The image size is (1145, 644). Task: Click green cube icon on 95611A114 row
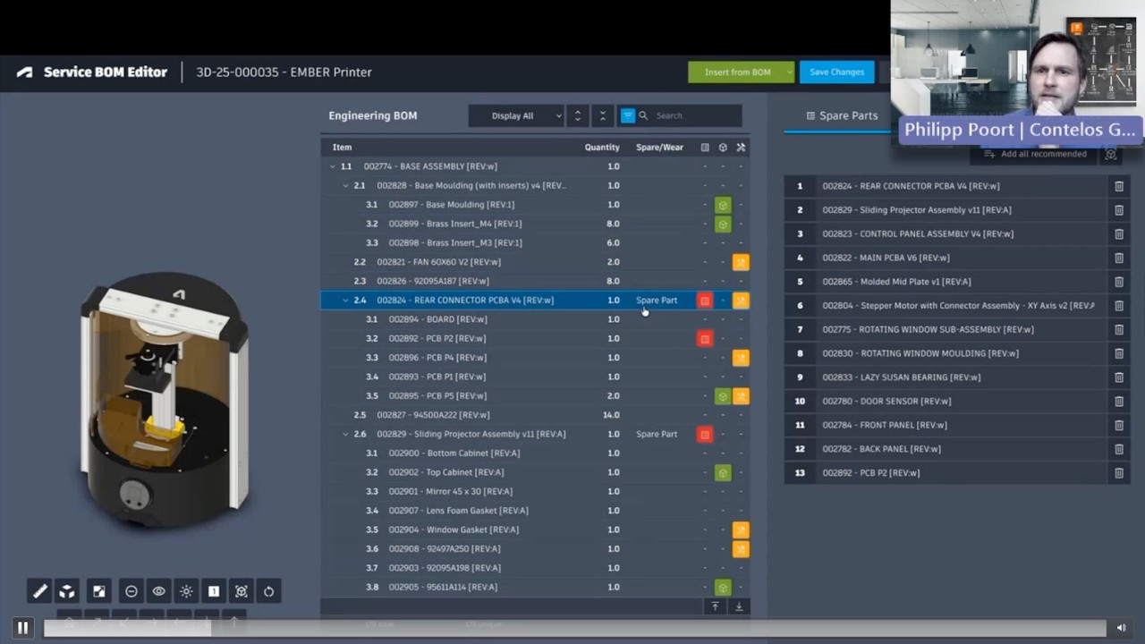[723, 587]
